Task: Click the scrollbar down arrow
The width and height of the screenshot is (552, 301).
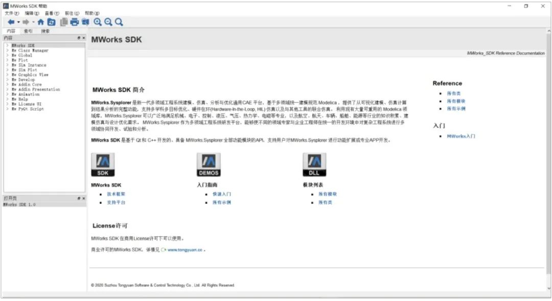Action: [548, 289]
